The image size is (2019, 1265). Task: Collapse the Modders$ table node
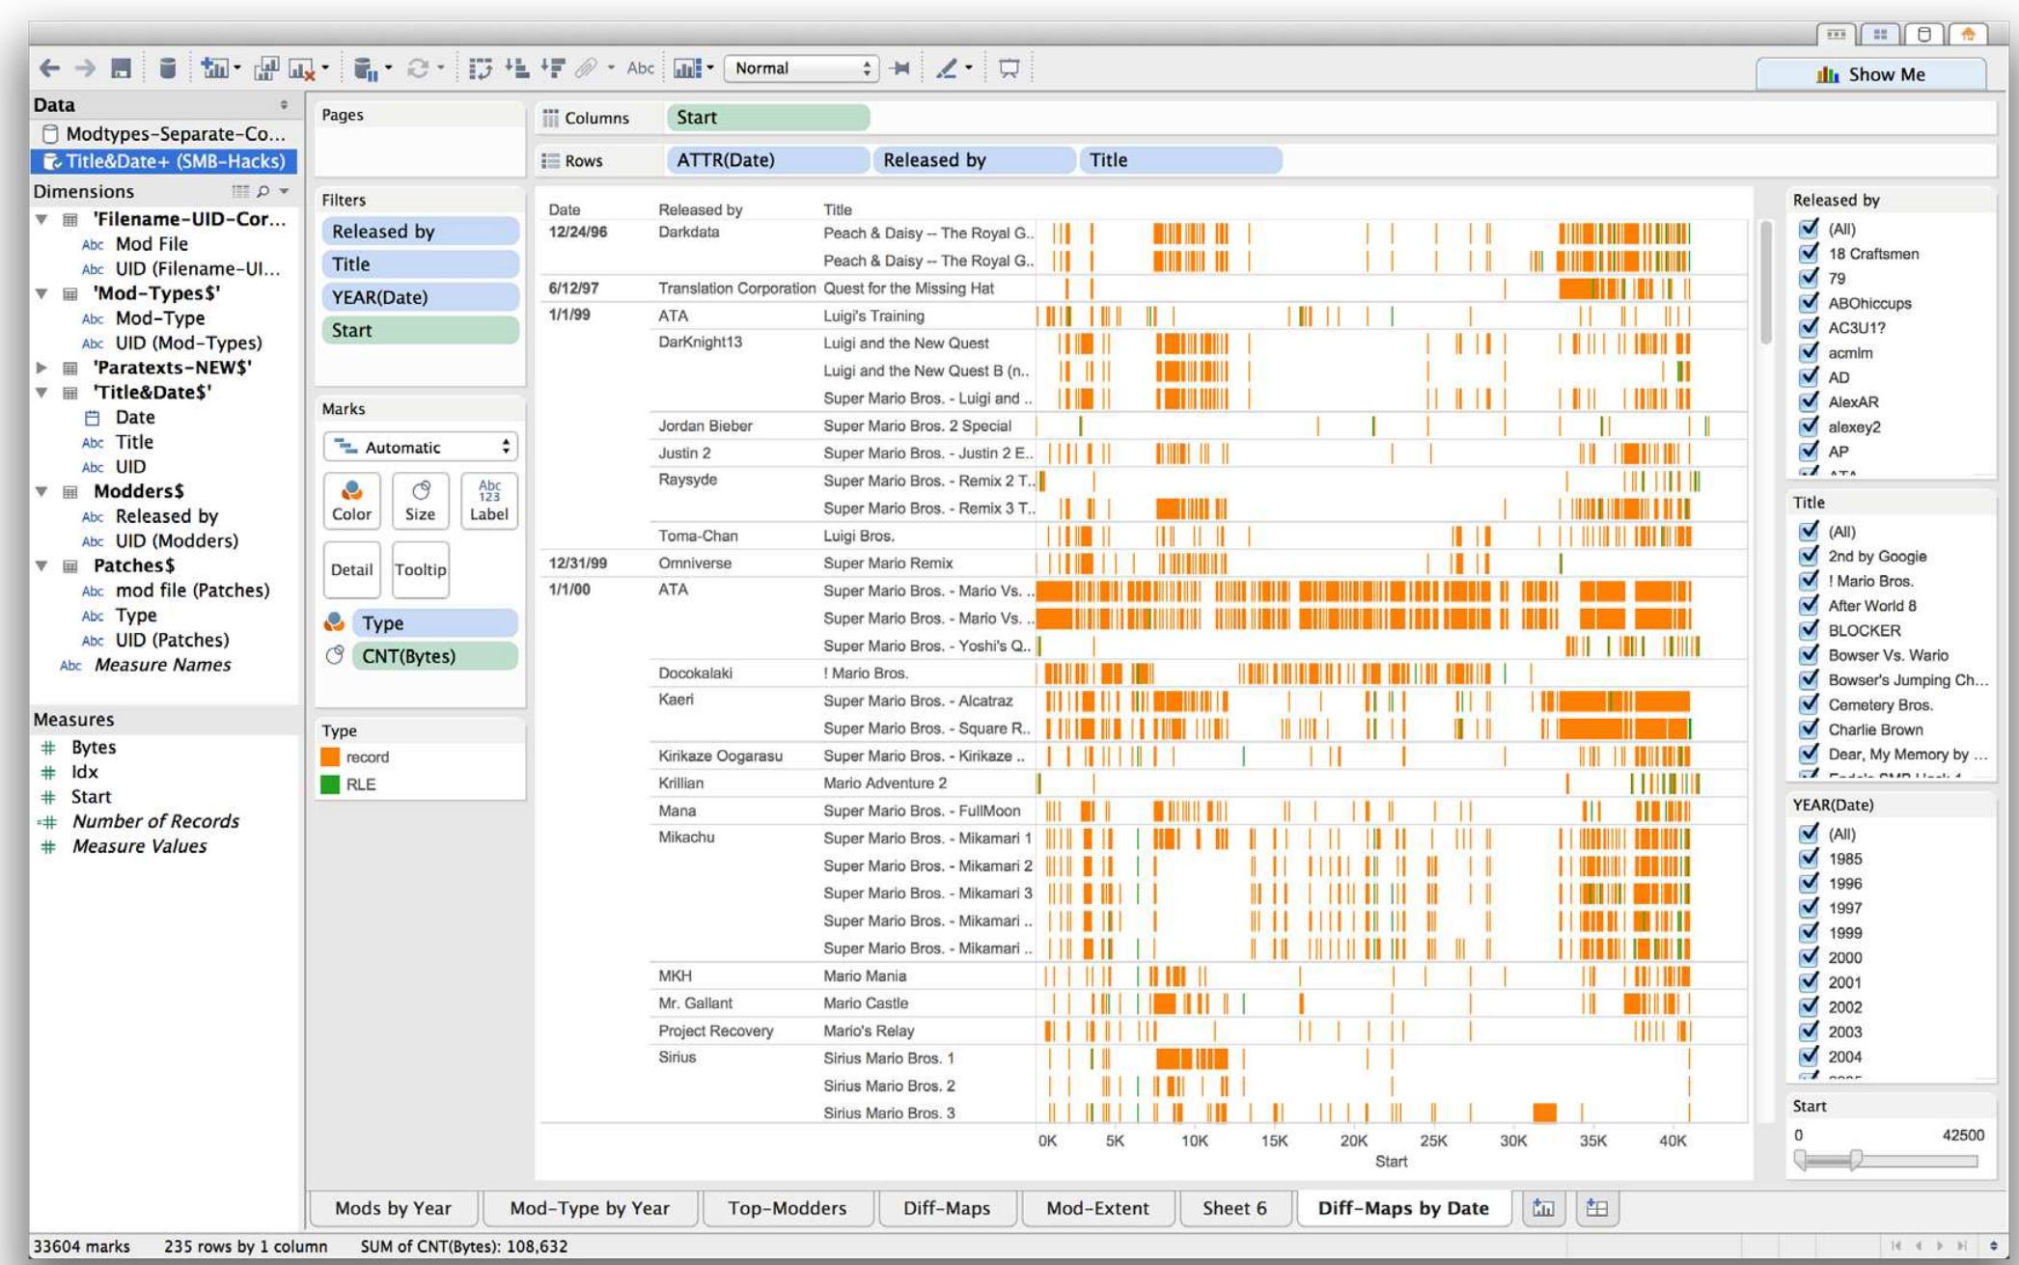point(41,491)
